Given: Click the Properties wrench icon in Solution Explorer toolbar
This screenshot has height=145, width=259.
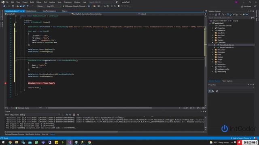Looking at the screenshot, I should [244, 14].
